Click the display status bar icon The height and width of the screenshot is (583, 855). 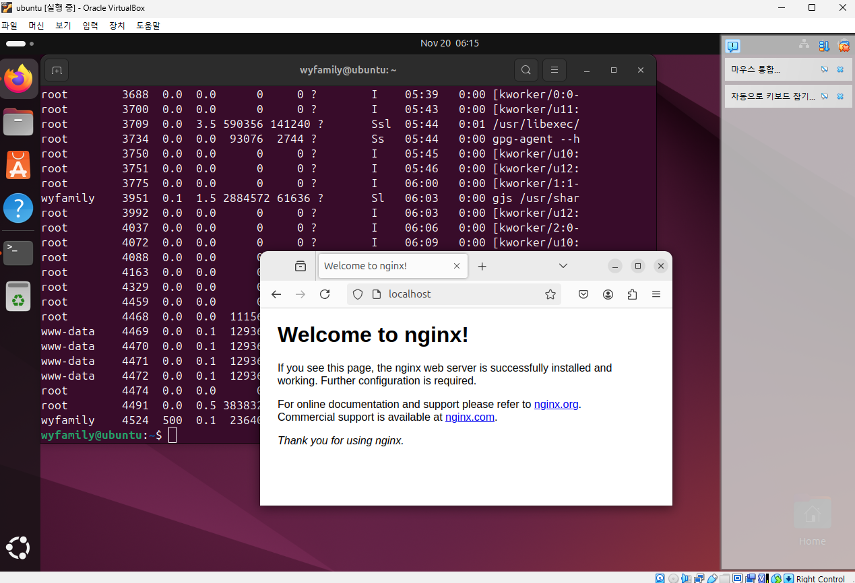pos(737,578)
